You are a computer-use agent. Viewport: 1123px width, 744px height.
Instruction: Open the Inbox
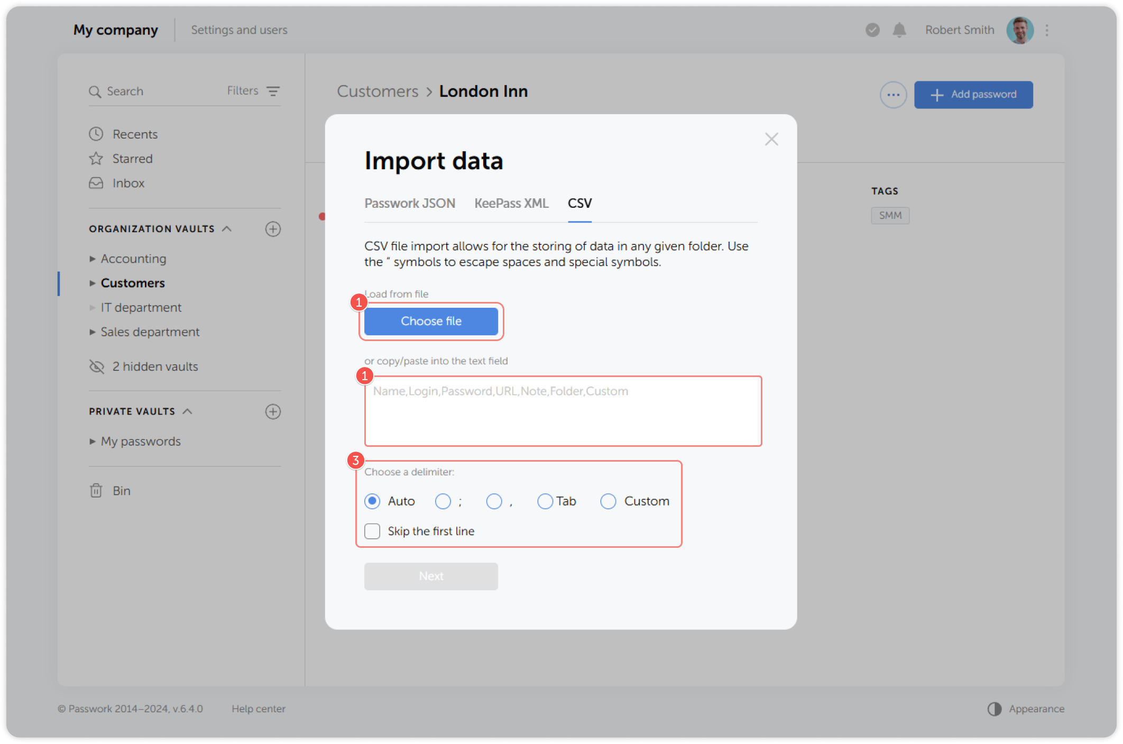127,183
